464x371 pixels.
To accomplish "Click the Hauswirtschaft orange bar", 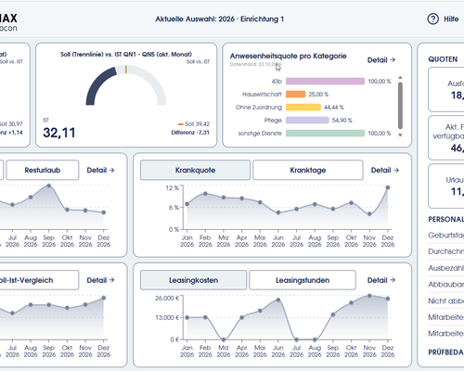I will [295, 95].
